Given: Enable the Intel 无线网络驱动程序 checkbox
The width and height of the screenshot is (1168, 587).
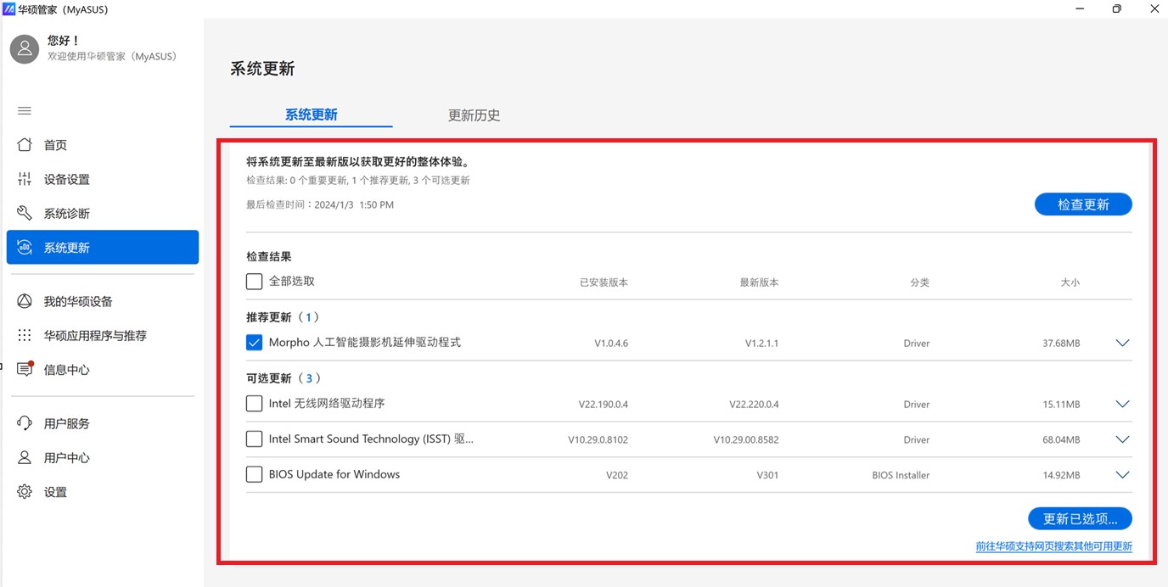Looking at the screenshot, I should click(x=254, y=404).
